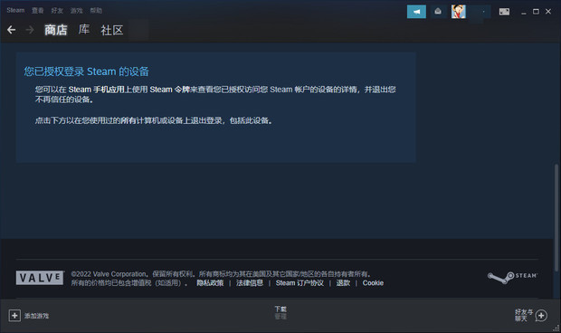Grab the window resize grip corner
The width and height of the screenshot is (561, 333).
[x=556, y=328]
